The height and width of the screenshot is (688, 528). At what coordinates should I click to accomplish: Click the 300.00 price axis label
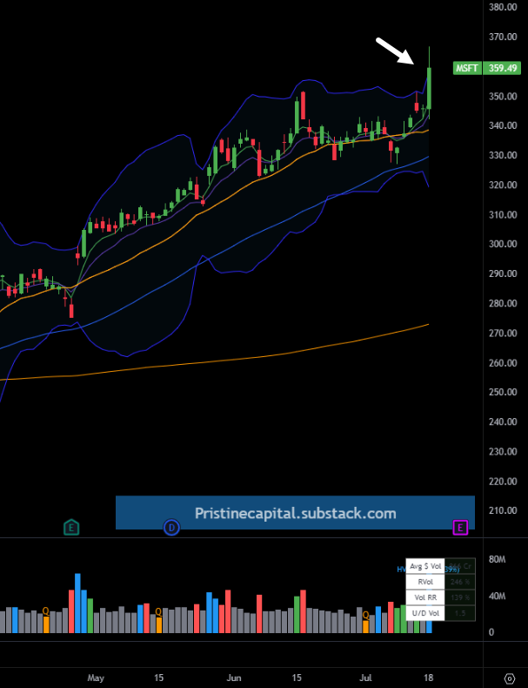pos(503,244)
